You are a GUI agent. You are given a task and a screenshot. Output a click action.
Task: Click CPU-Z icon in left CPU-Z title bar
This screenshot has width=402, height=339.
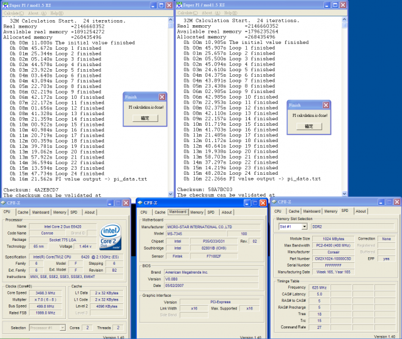point(3,203)
